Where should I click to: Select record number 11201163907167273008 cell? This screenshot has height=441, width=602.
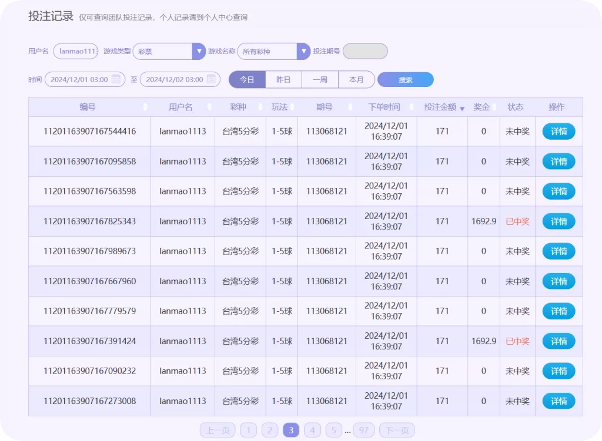89,401
